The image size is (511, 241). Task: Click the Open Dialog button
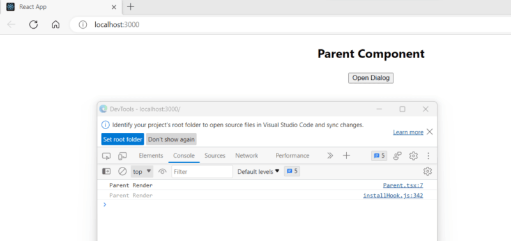[371, 78]
